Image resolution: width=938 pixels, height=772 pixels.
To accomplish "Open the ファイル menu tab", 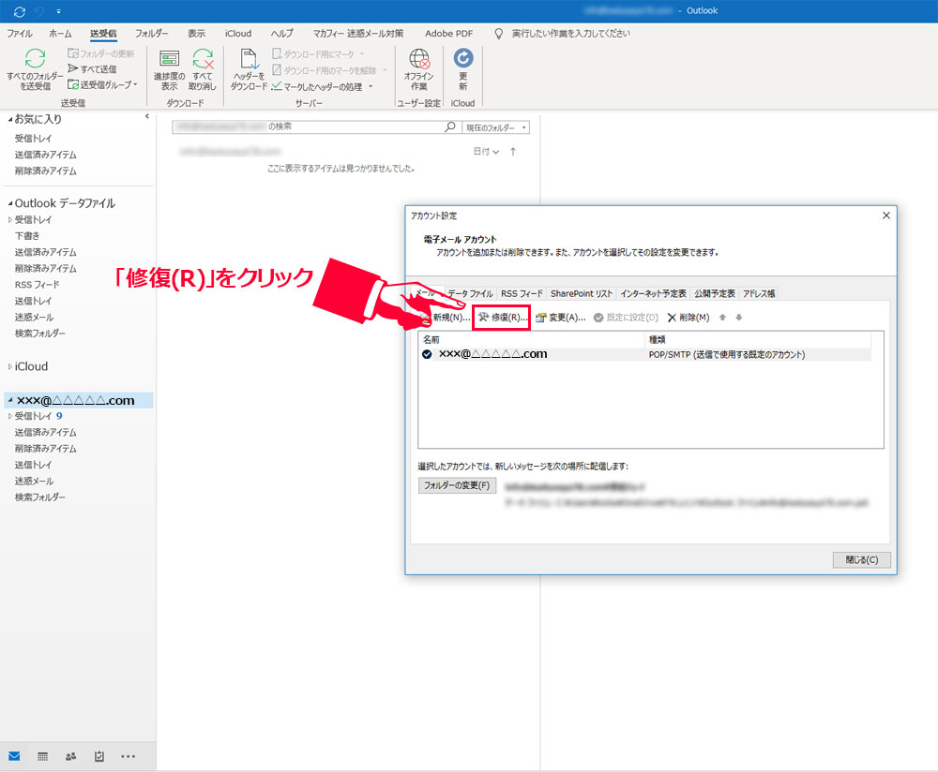I will [20, 34].
